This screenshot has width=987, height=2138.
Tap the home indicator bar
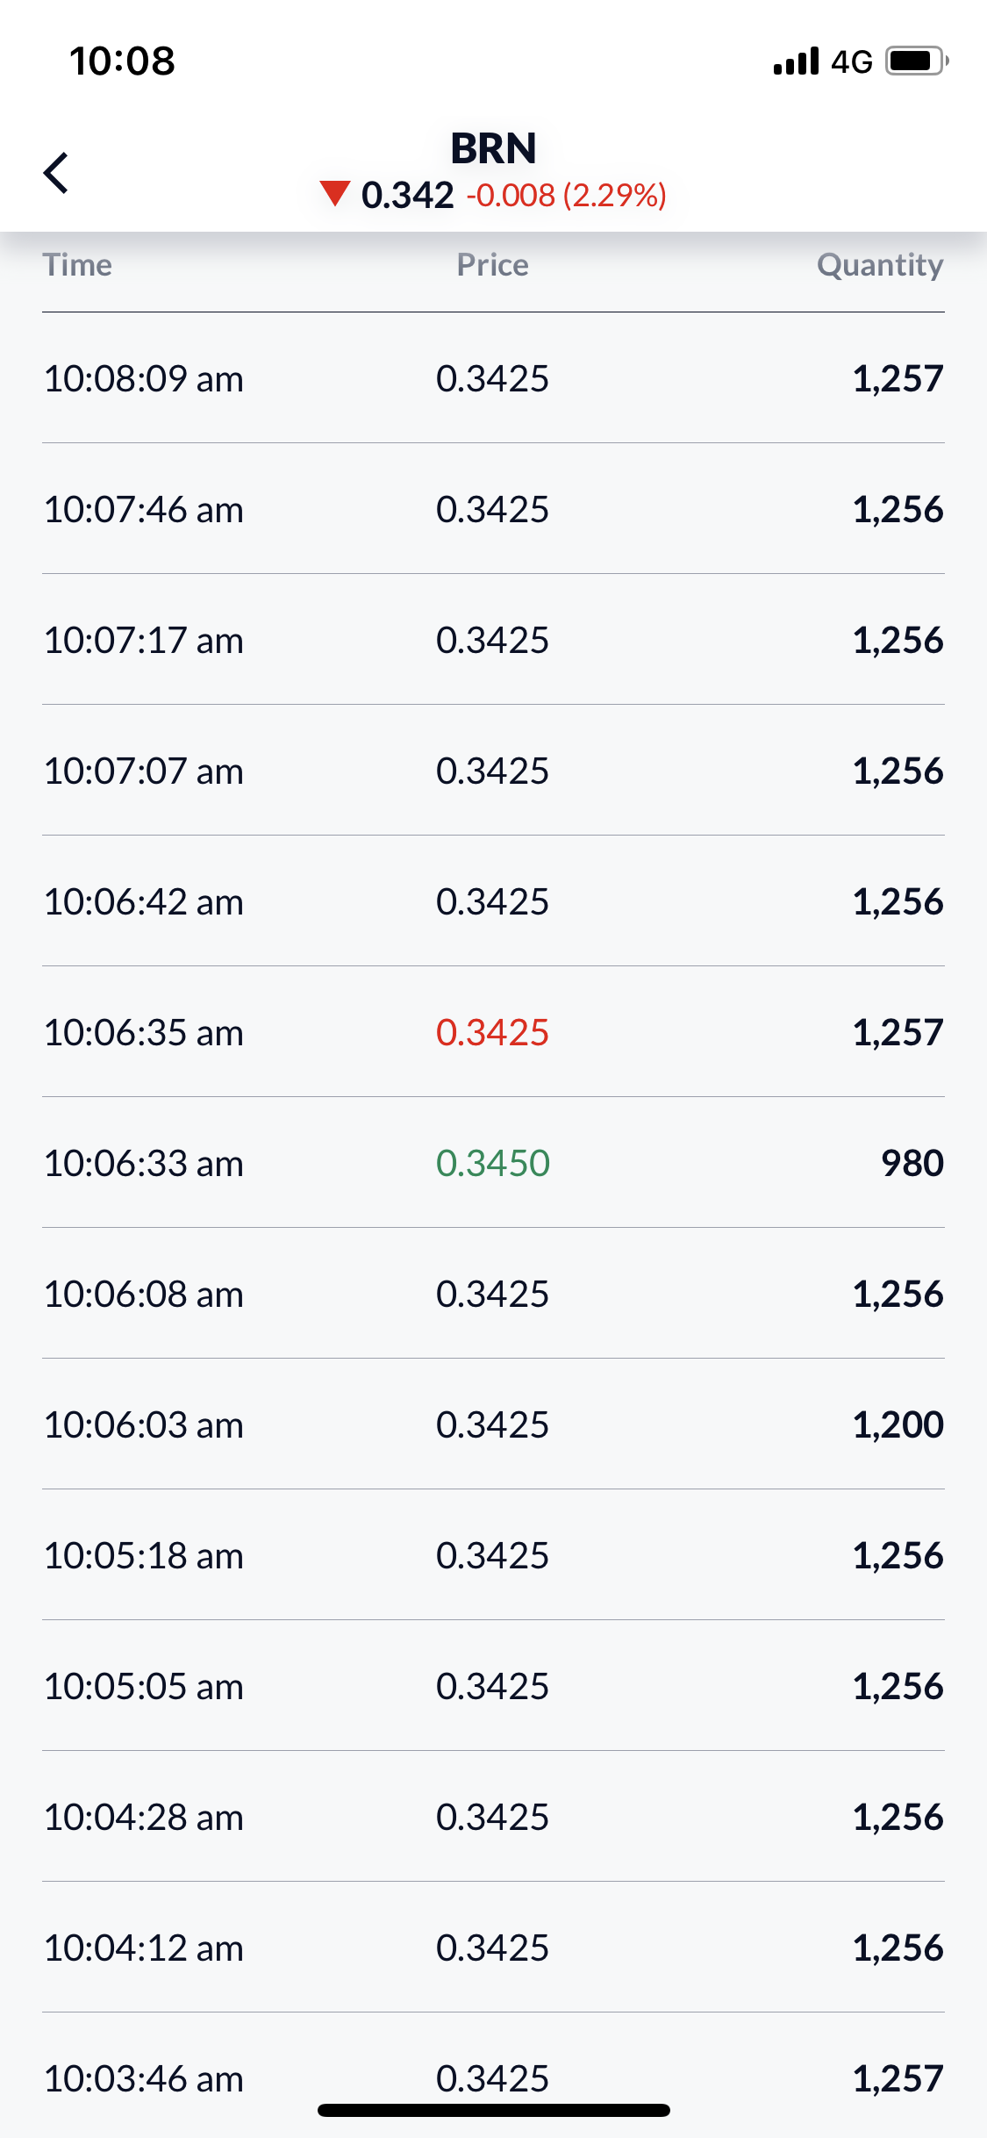coord(493,2110)
